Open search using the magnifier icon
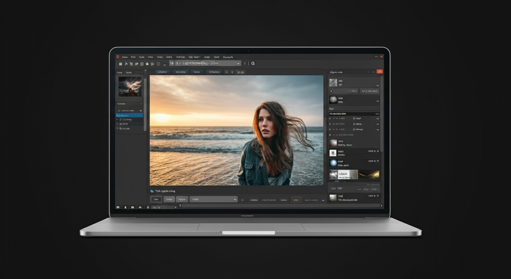The height and width of the screenshot is (279, 511). [x=253, y=63]
